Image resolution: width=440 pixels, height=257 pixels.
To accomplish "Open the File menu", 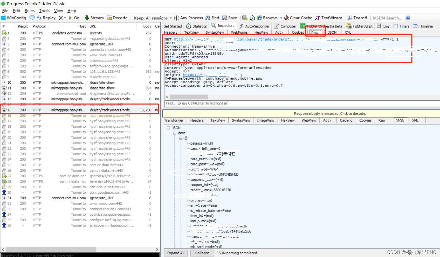I will 5,11.
